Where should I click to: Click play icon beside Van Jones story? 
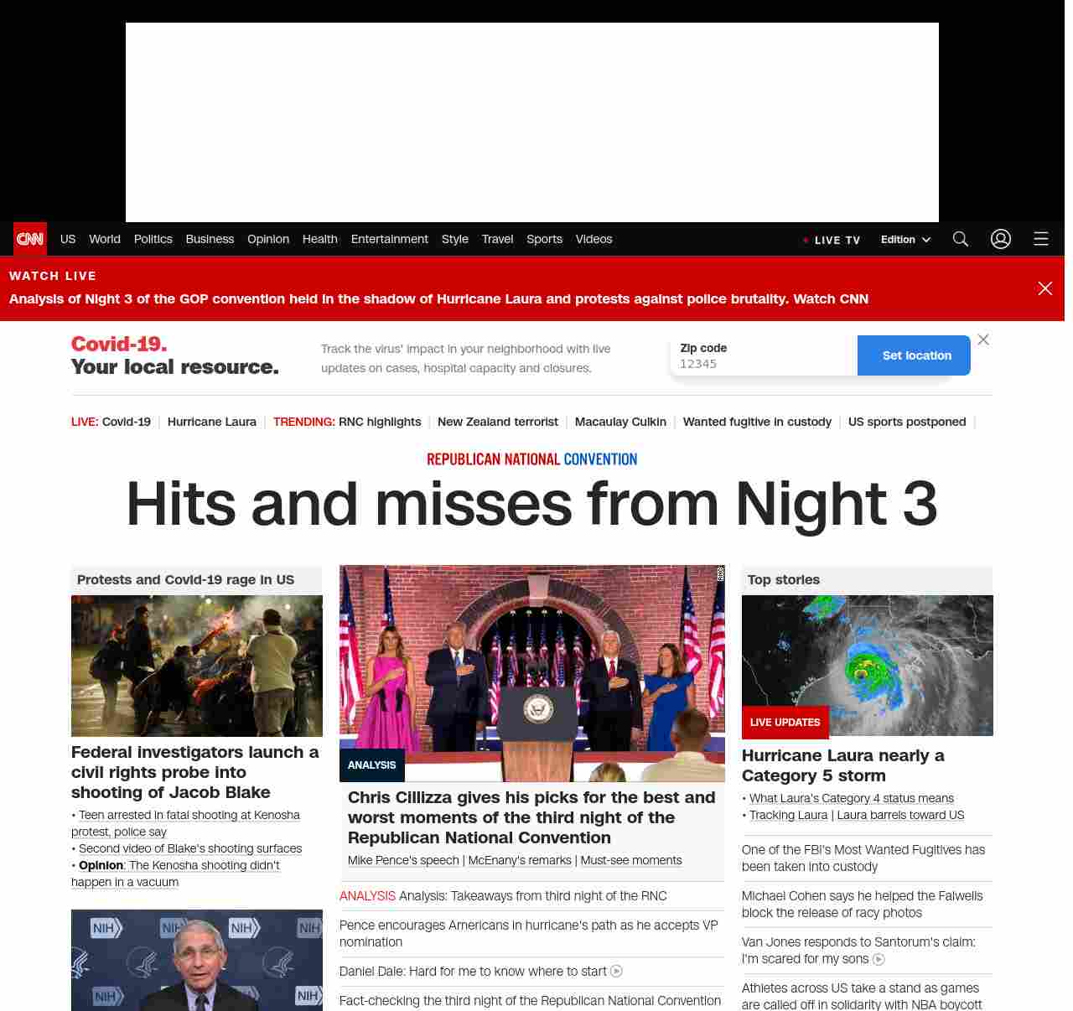(879, 959)
